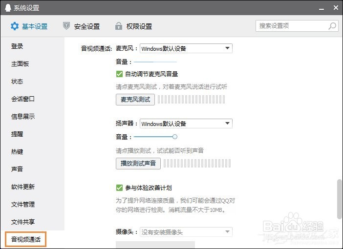Click the magnifier icon in the search box
This screenshot has width=343, height=249.
tap(332, 26)
